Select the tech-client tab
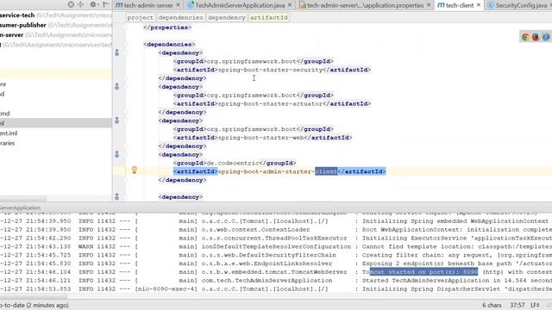Image resolution: width=552 pixels, height=310 pixels. click(460, 5)
